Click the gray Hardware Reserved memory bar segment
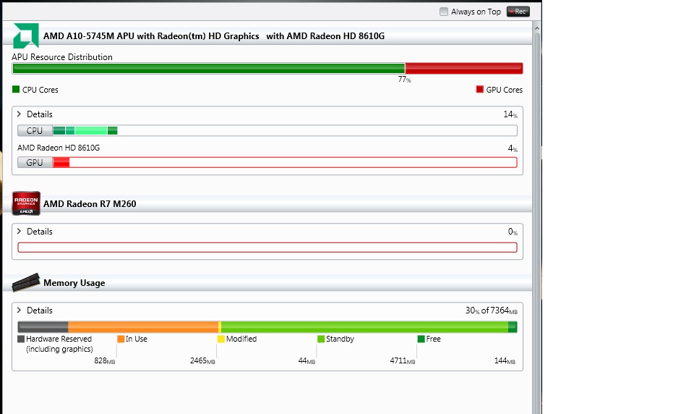 point(43,327)
